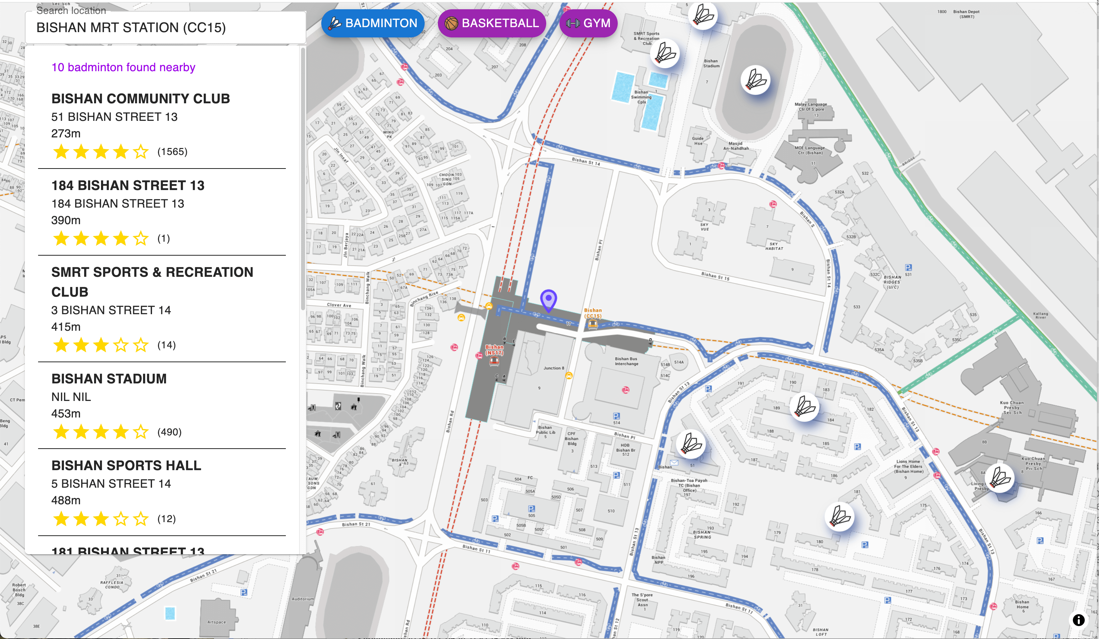Image resolution: width=1099 pixels, height=639 pixels.
Task: Click Bishan Community Club star rating
Action: tap(101, 152)
